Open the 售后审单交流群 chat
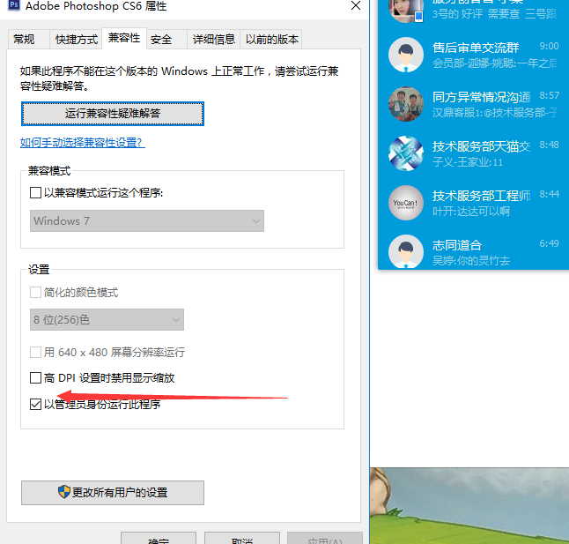569x544 pixels. [473, 55]
